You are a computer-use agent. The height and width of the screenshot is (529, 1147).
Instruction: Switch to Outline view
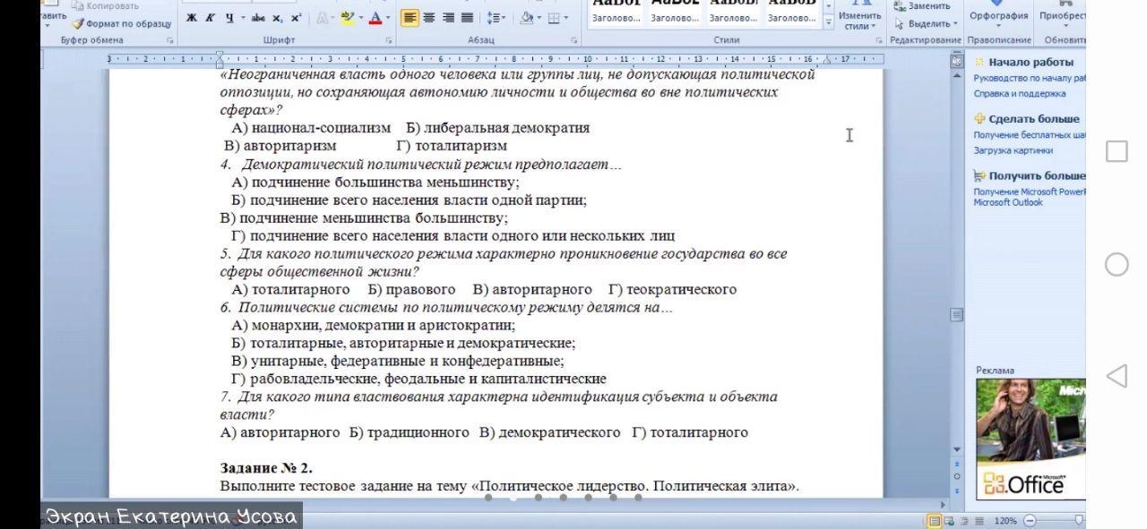pyautogui.click(x=966, y=521)
